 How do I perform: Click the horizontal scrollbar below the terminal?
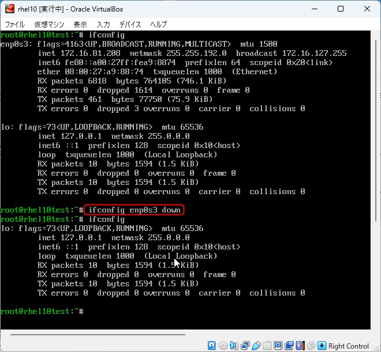point(98,335)
